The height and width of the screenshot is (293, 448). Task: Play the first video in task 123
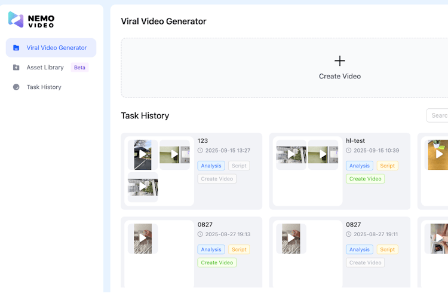click(x=143, y=155)
